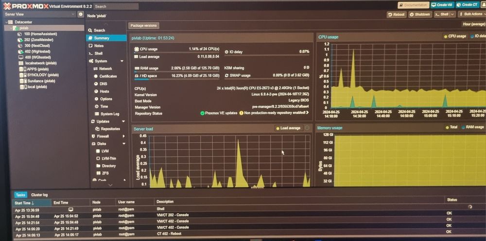Sort tasks by Start Time column
Screen dimensions: 486x241
click(x=32, y=203)
